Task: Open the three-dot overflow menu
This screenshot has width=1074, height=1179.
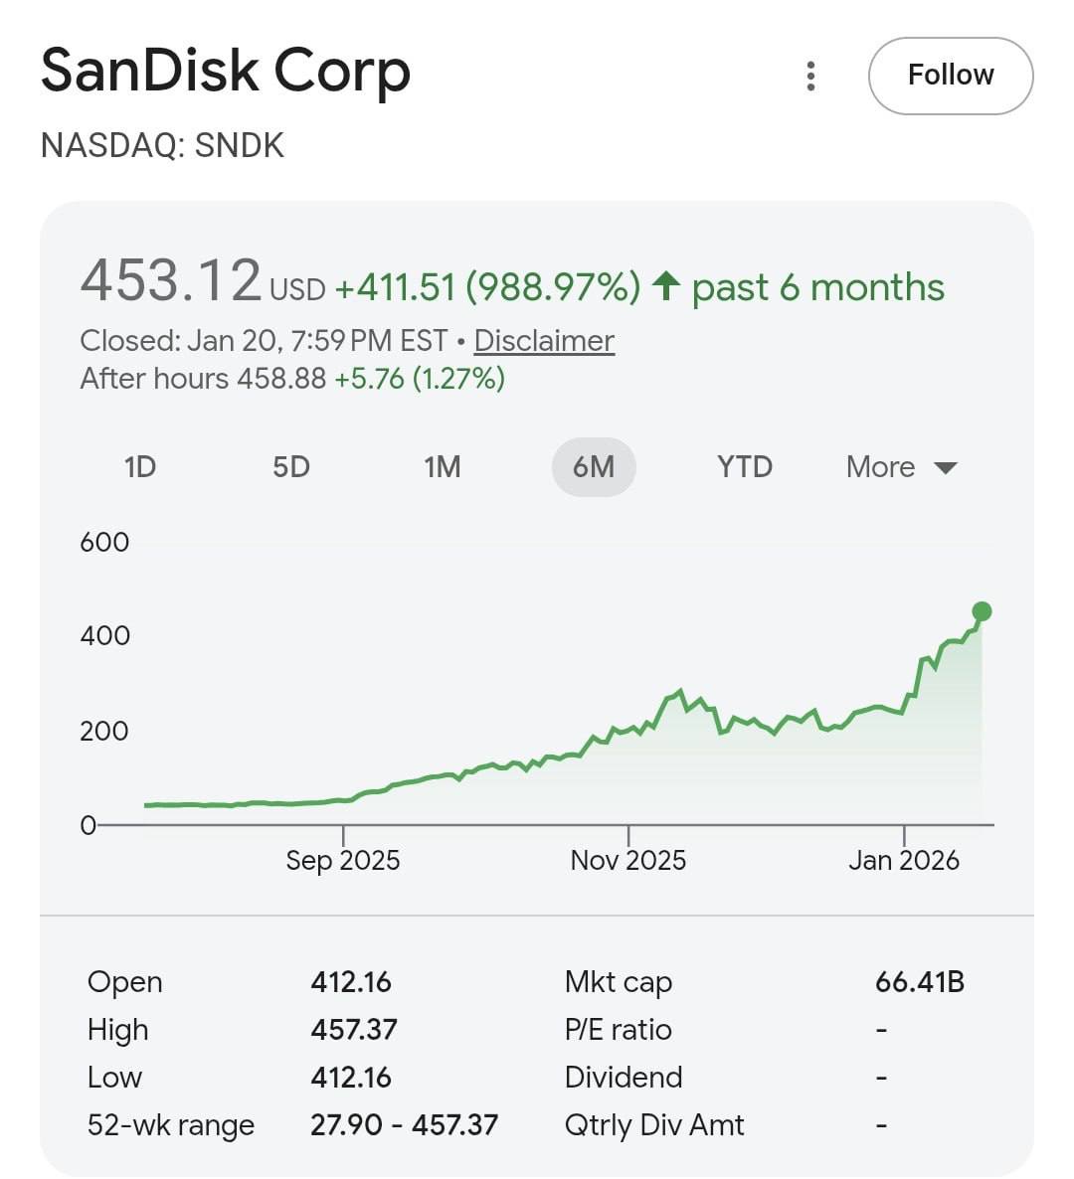Action: (811, 75)
